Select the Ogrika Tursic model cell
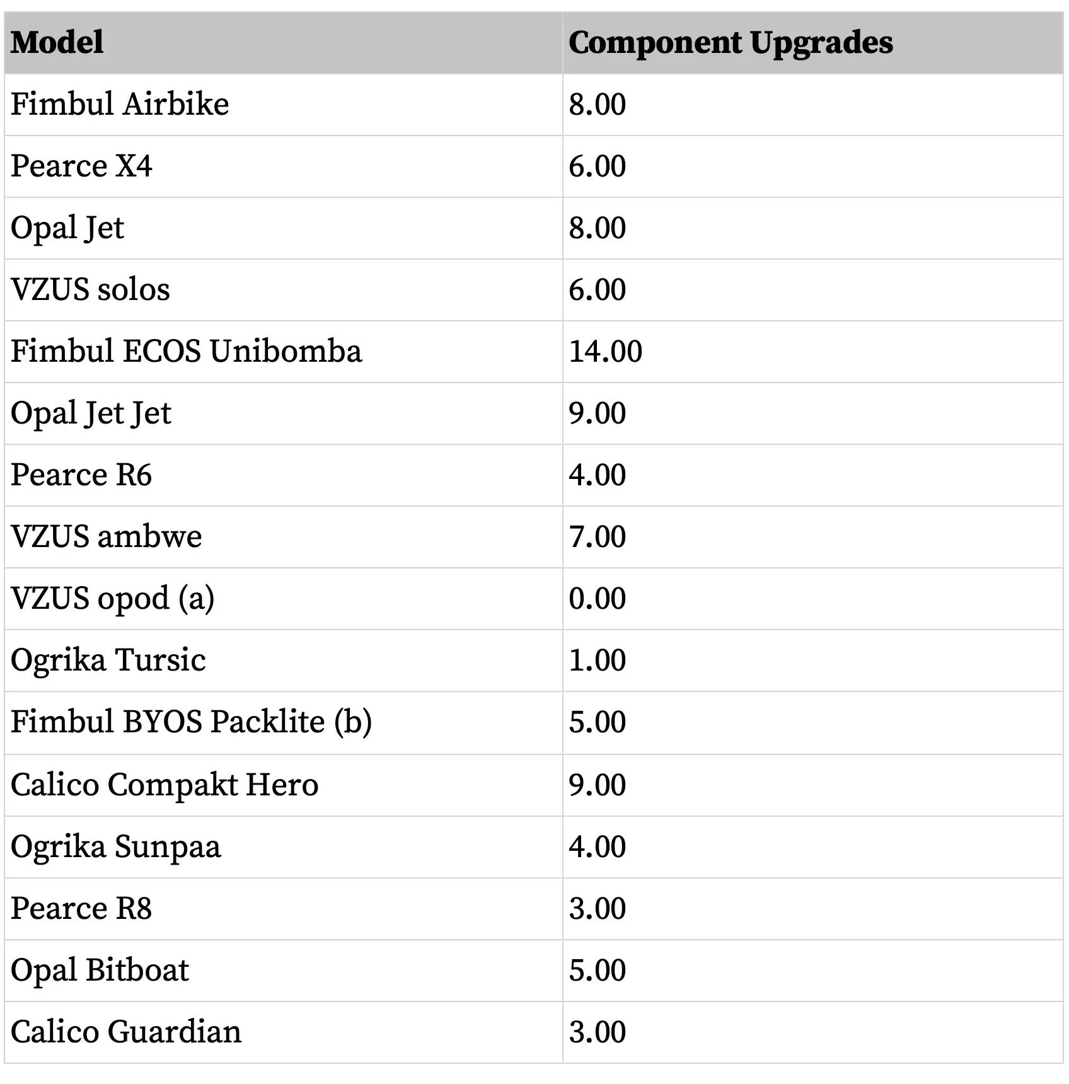 point(108,660)
